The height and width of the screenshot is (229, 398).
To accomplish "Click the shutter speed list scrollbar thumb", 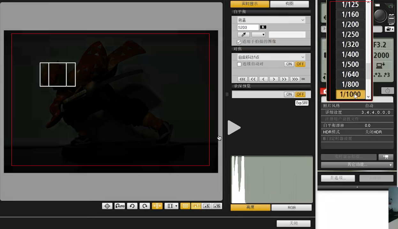I will click(x=368, y=71).
